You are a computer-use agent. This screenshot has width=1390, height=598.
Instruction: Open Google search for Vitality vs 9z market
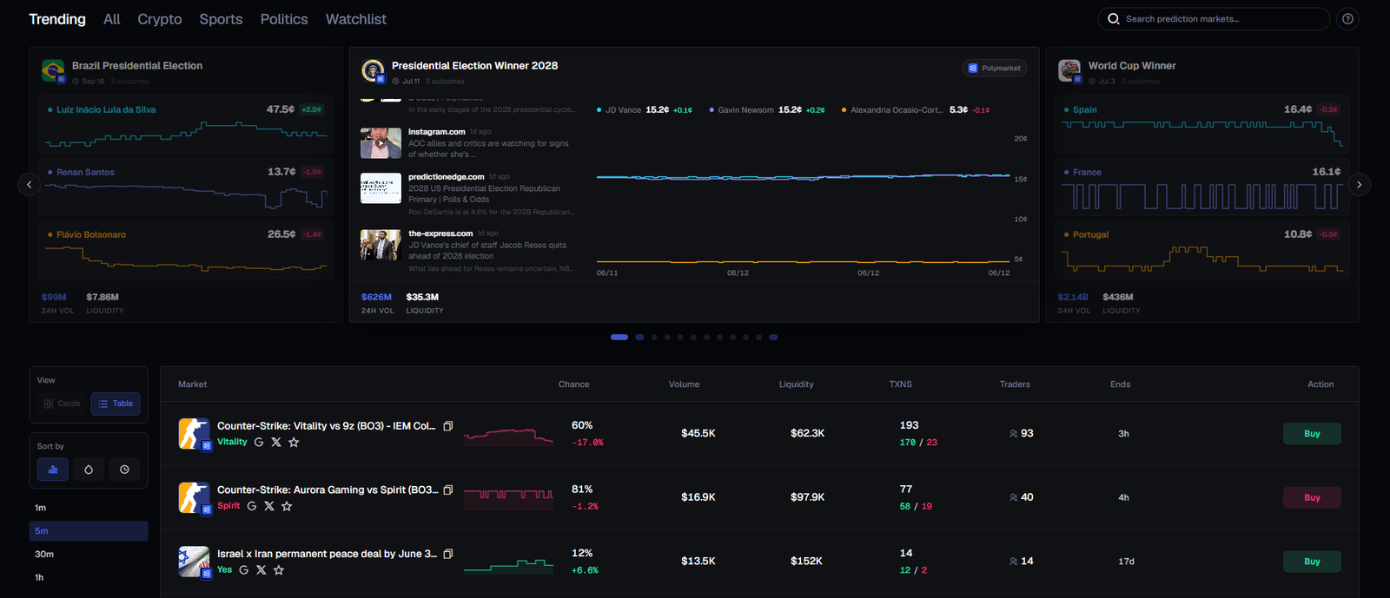259,442
